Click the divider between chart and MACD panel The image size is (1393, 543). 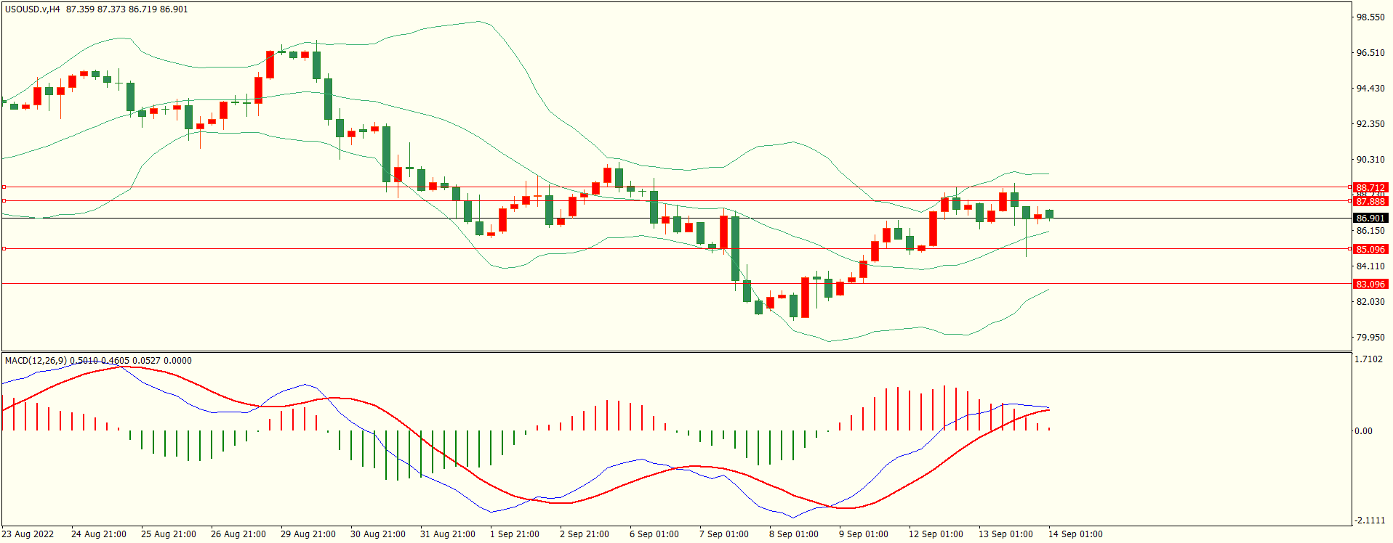[676, 352]
